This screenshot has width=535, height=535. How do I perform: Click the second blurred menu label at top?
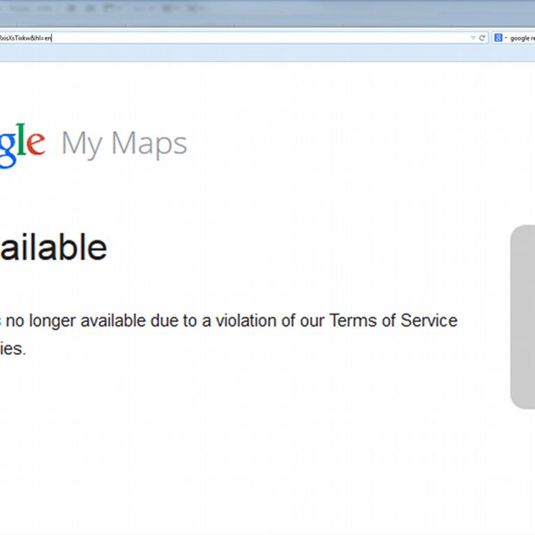tap(45, 8)
